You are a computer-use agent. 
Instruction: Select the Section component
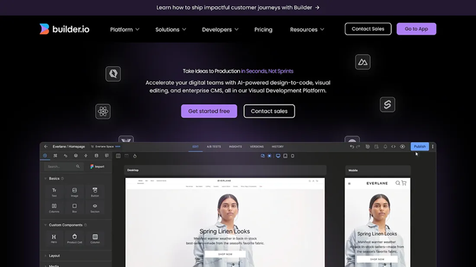tap(95, 208)
